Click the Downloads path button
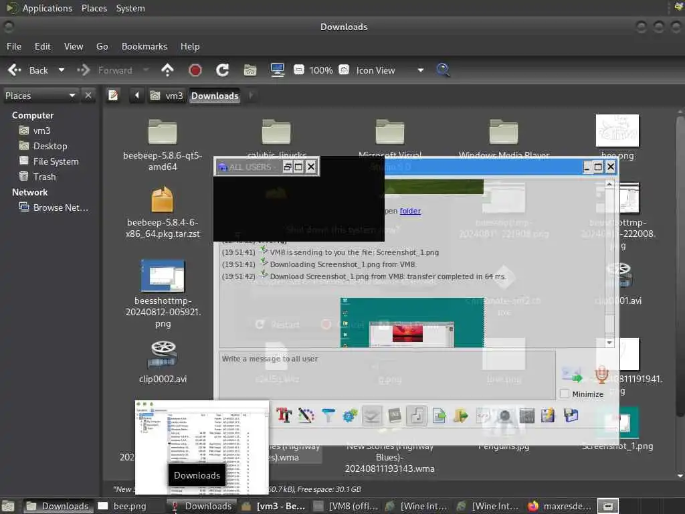The width and height of the screenshot is (685, 514). pos(215,96)
